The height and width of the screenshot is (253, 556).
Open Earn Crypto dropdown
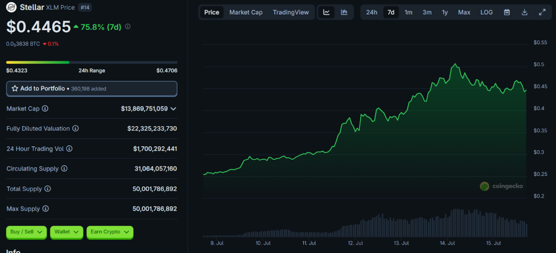point(110,232)
